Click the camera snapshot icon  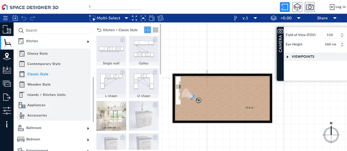pos(310,7)
